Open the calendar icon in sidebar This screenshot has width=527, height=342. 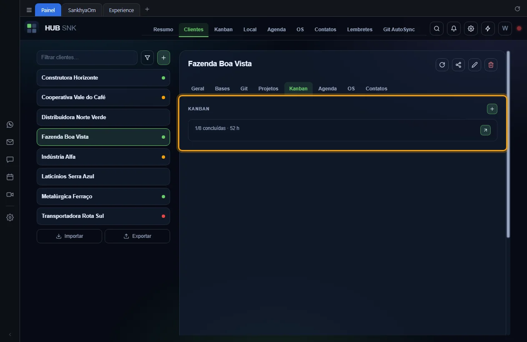click(10, 177)
